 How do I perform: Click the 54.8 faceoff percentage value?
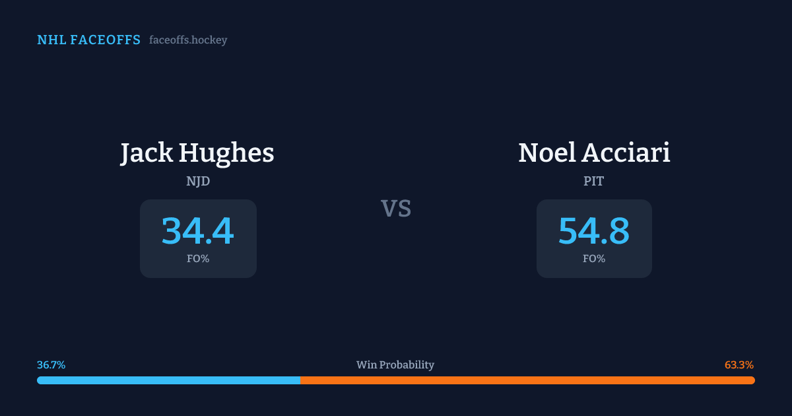tap(594, 231)
